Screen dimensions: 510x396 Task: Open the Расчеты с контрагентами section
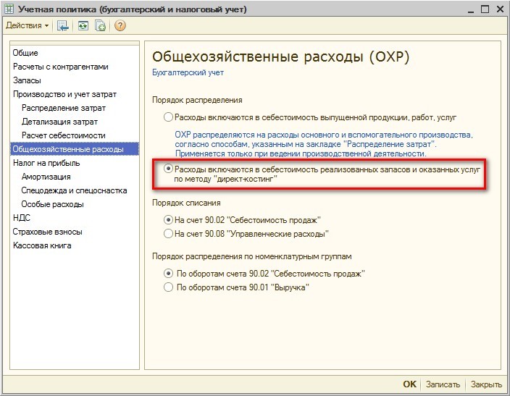(x=61, y=67)
